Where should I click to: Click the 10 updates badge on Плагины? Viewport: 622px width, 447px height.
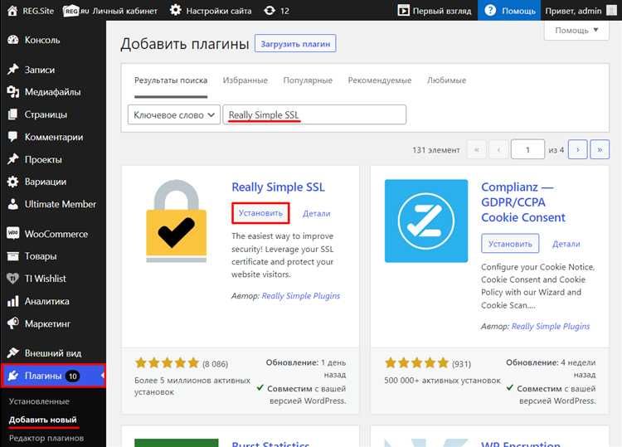pyautogui.click(x=72, y=376)
